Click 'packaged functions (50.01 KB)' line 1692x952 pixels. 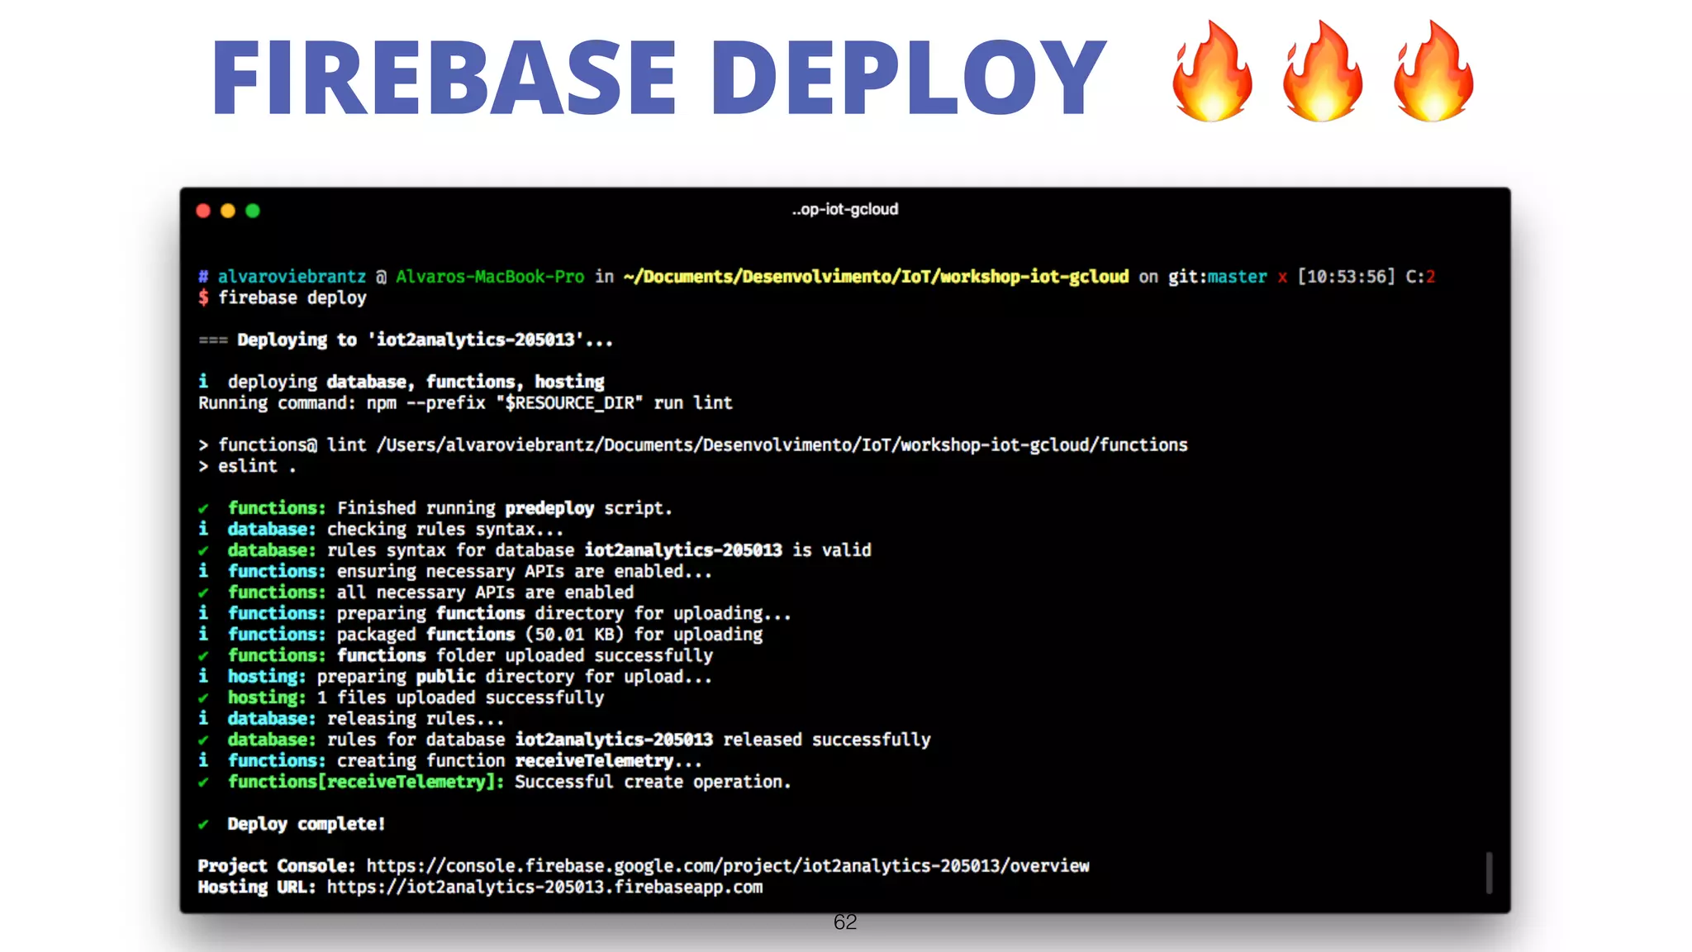coord(480,635)
